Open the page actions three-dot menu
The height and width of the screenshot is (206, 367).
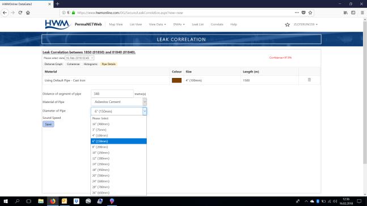point(297,12)
